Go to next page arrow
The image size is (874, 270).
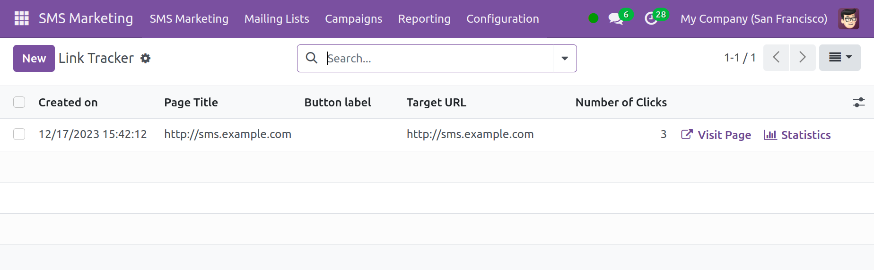point(803,58)
